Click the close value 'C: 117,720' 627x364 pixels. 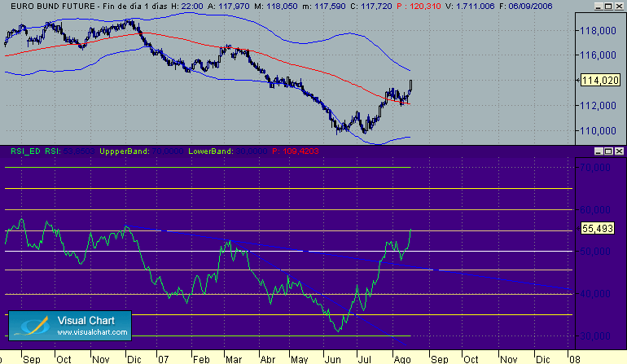[x=371, y=7]
